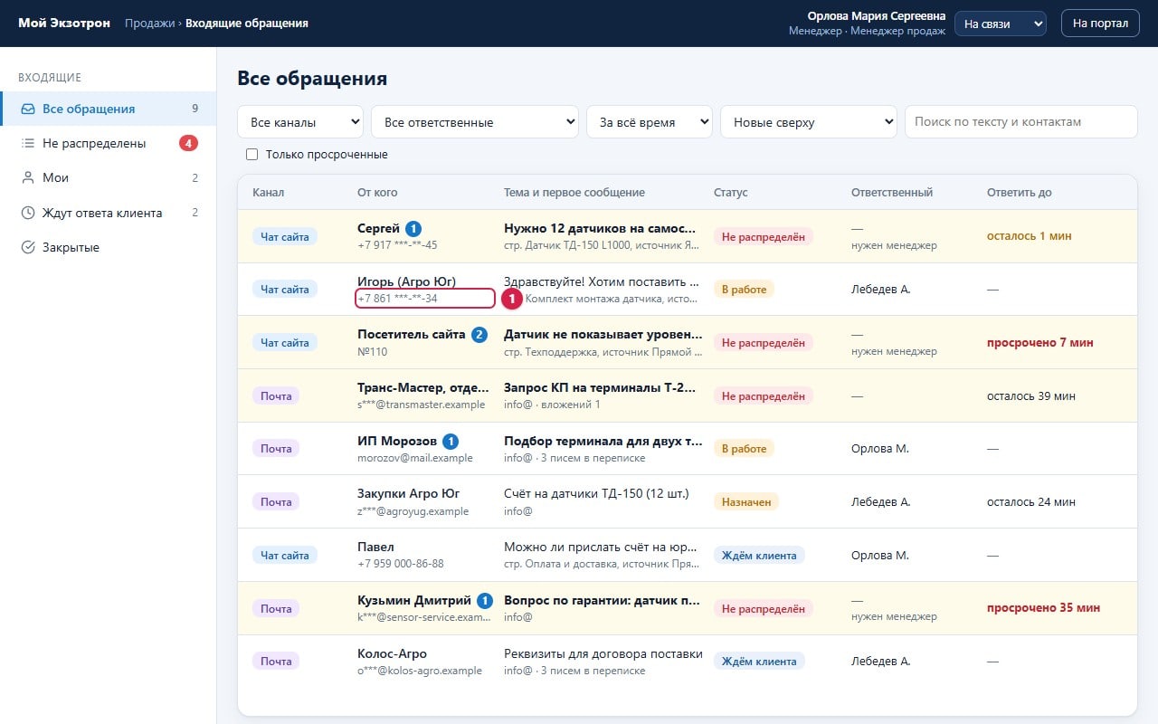Click the просрочено 35 мин deadline
Viewport: 1158px width, 724px height.
[x=1044, y=608]
